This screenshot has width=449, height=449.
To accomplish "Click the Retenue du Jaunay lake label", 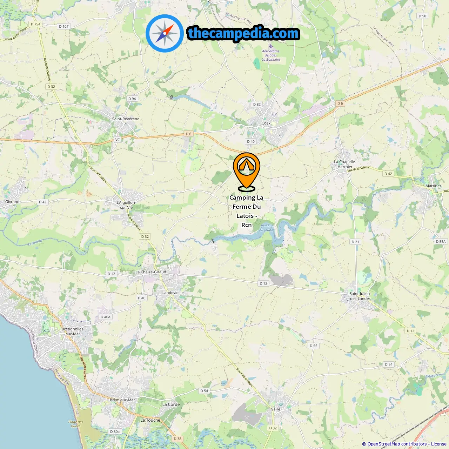I will point(267,228).
